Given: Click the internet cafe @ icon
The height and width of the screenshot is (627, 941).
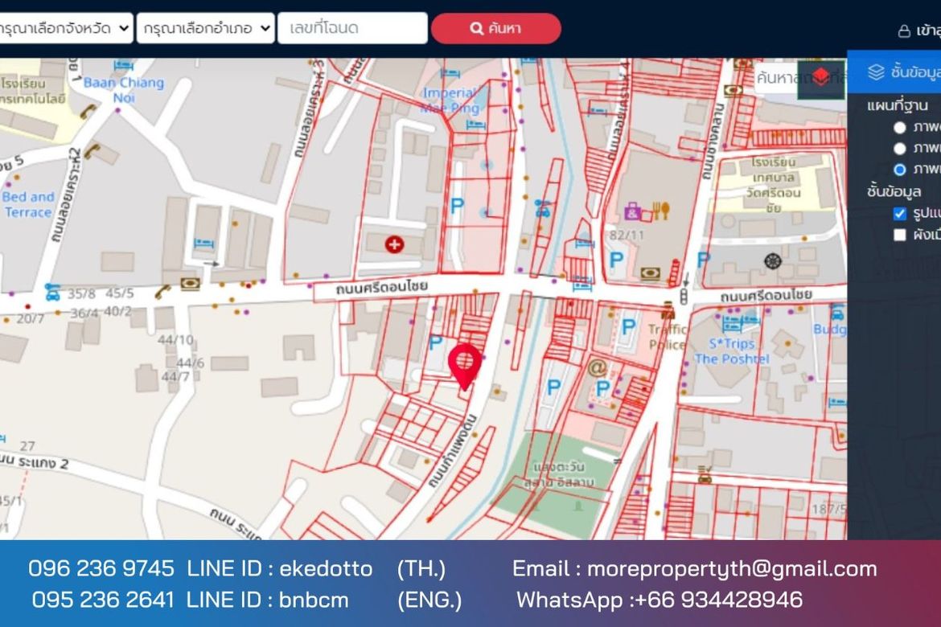Looking at the screenshot, I should click(x=596, y=368).
